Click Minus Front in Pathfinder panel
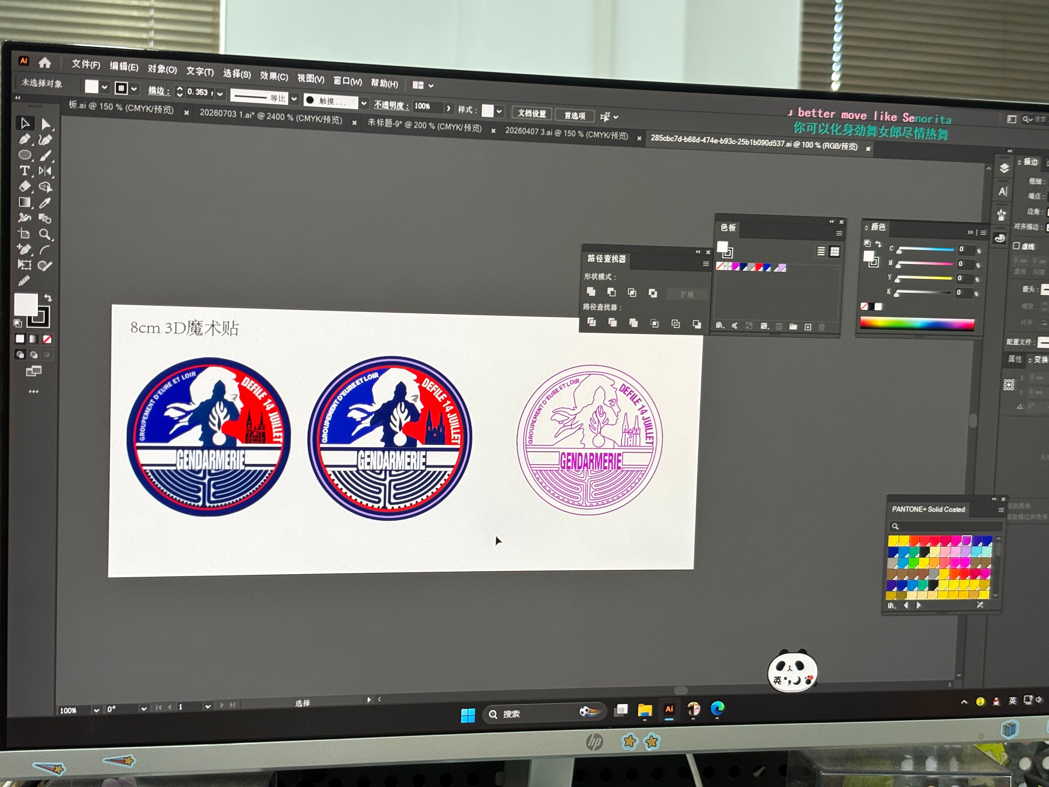1049x787 pixels. coord(611,292)
